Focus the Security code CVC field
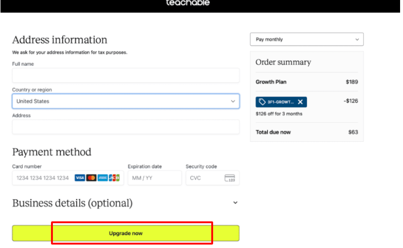Image resolution: width=403 pixels, height=248 pixels. [x=213, y=178]
